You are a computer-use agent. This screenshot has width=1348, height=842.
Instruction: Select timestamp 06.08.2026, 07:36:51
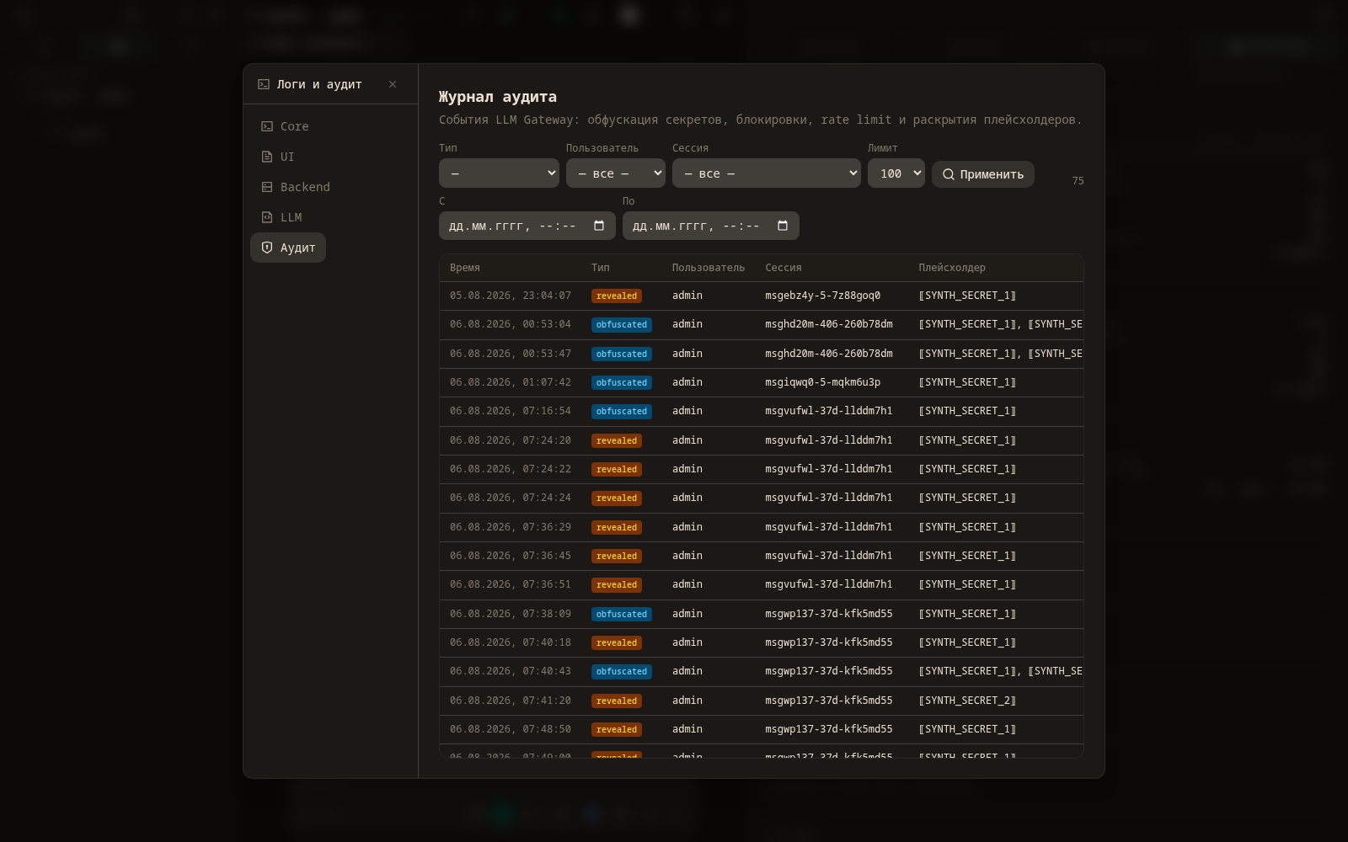(x=511, y=584)
